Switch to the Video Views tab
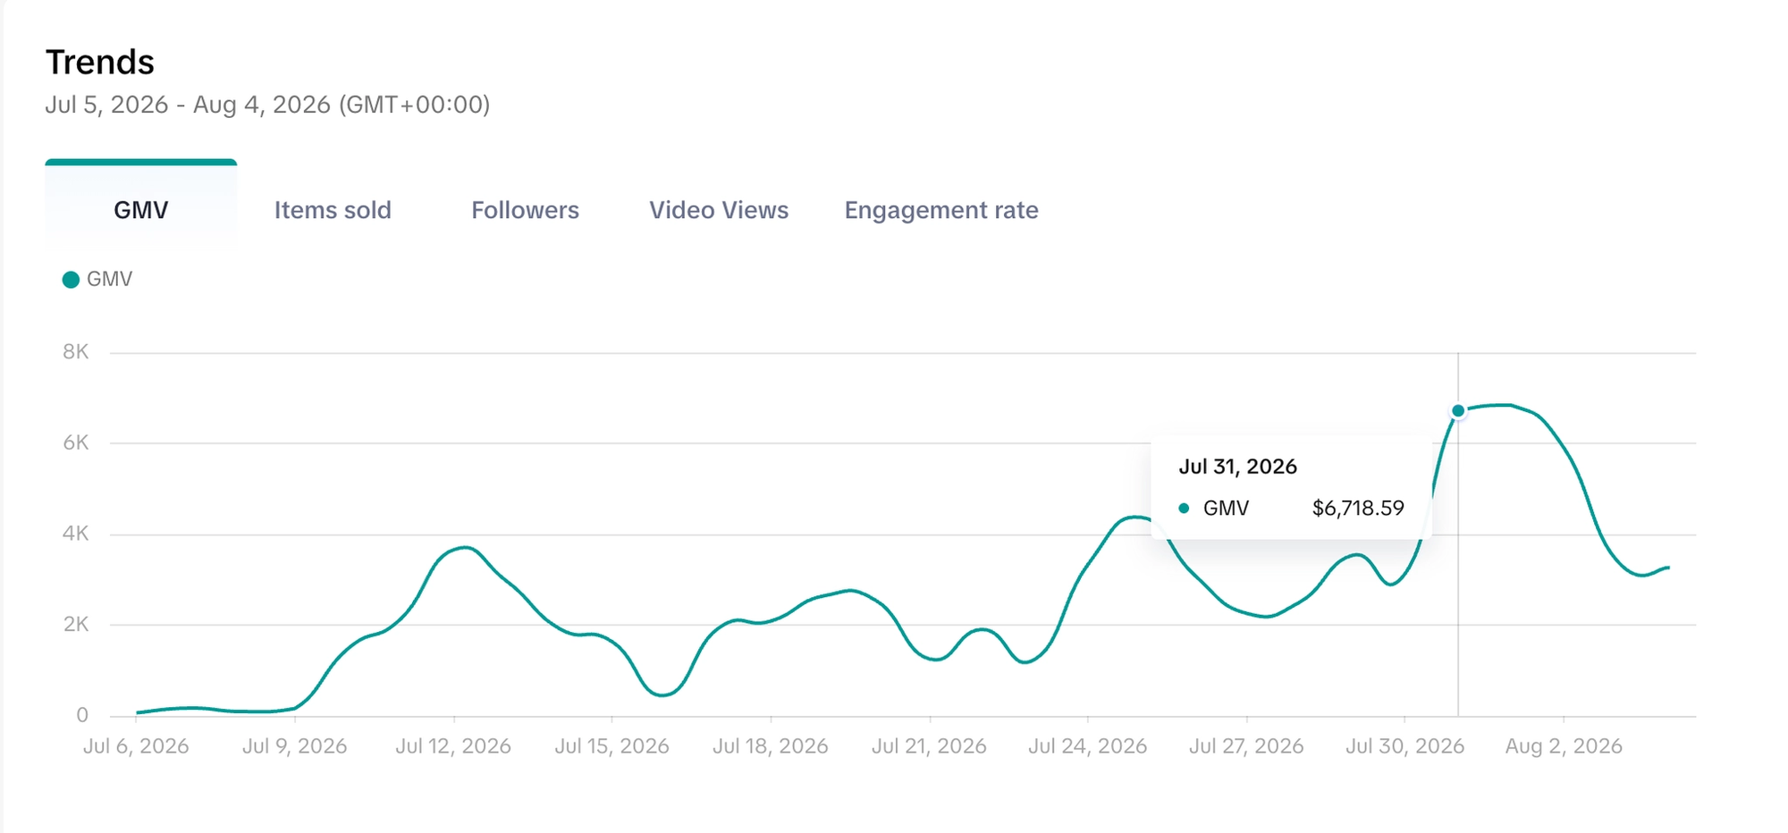 719,210
